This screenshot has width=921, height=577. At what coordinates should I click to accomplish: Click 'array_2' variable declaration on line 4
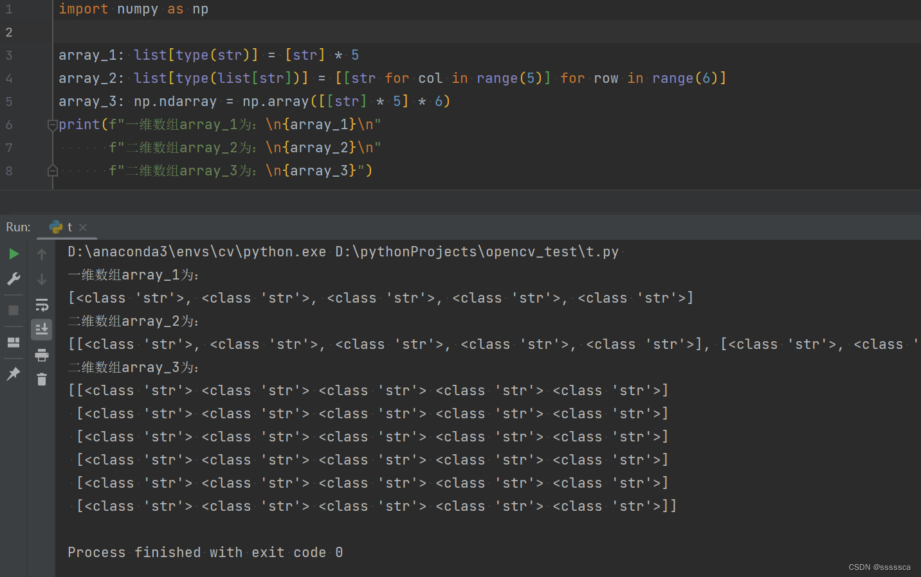tap(87, 78)
